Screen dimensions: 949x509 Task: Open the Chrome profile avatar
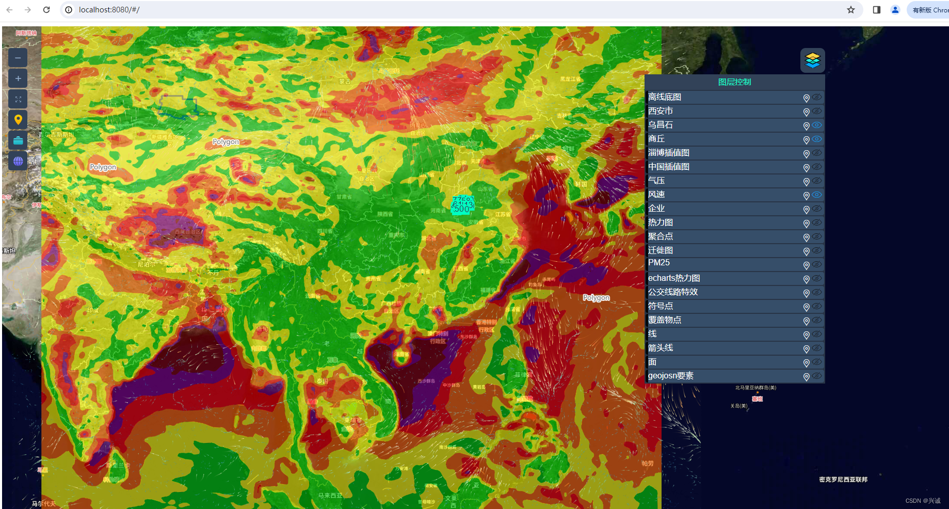(895, 10)
